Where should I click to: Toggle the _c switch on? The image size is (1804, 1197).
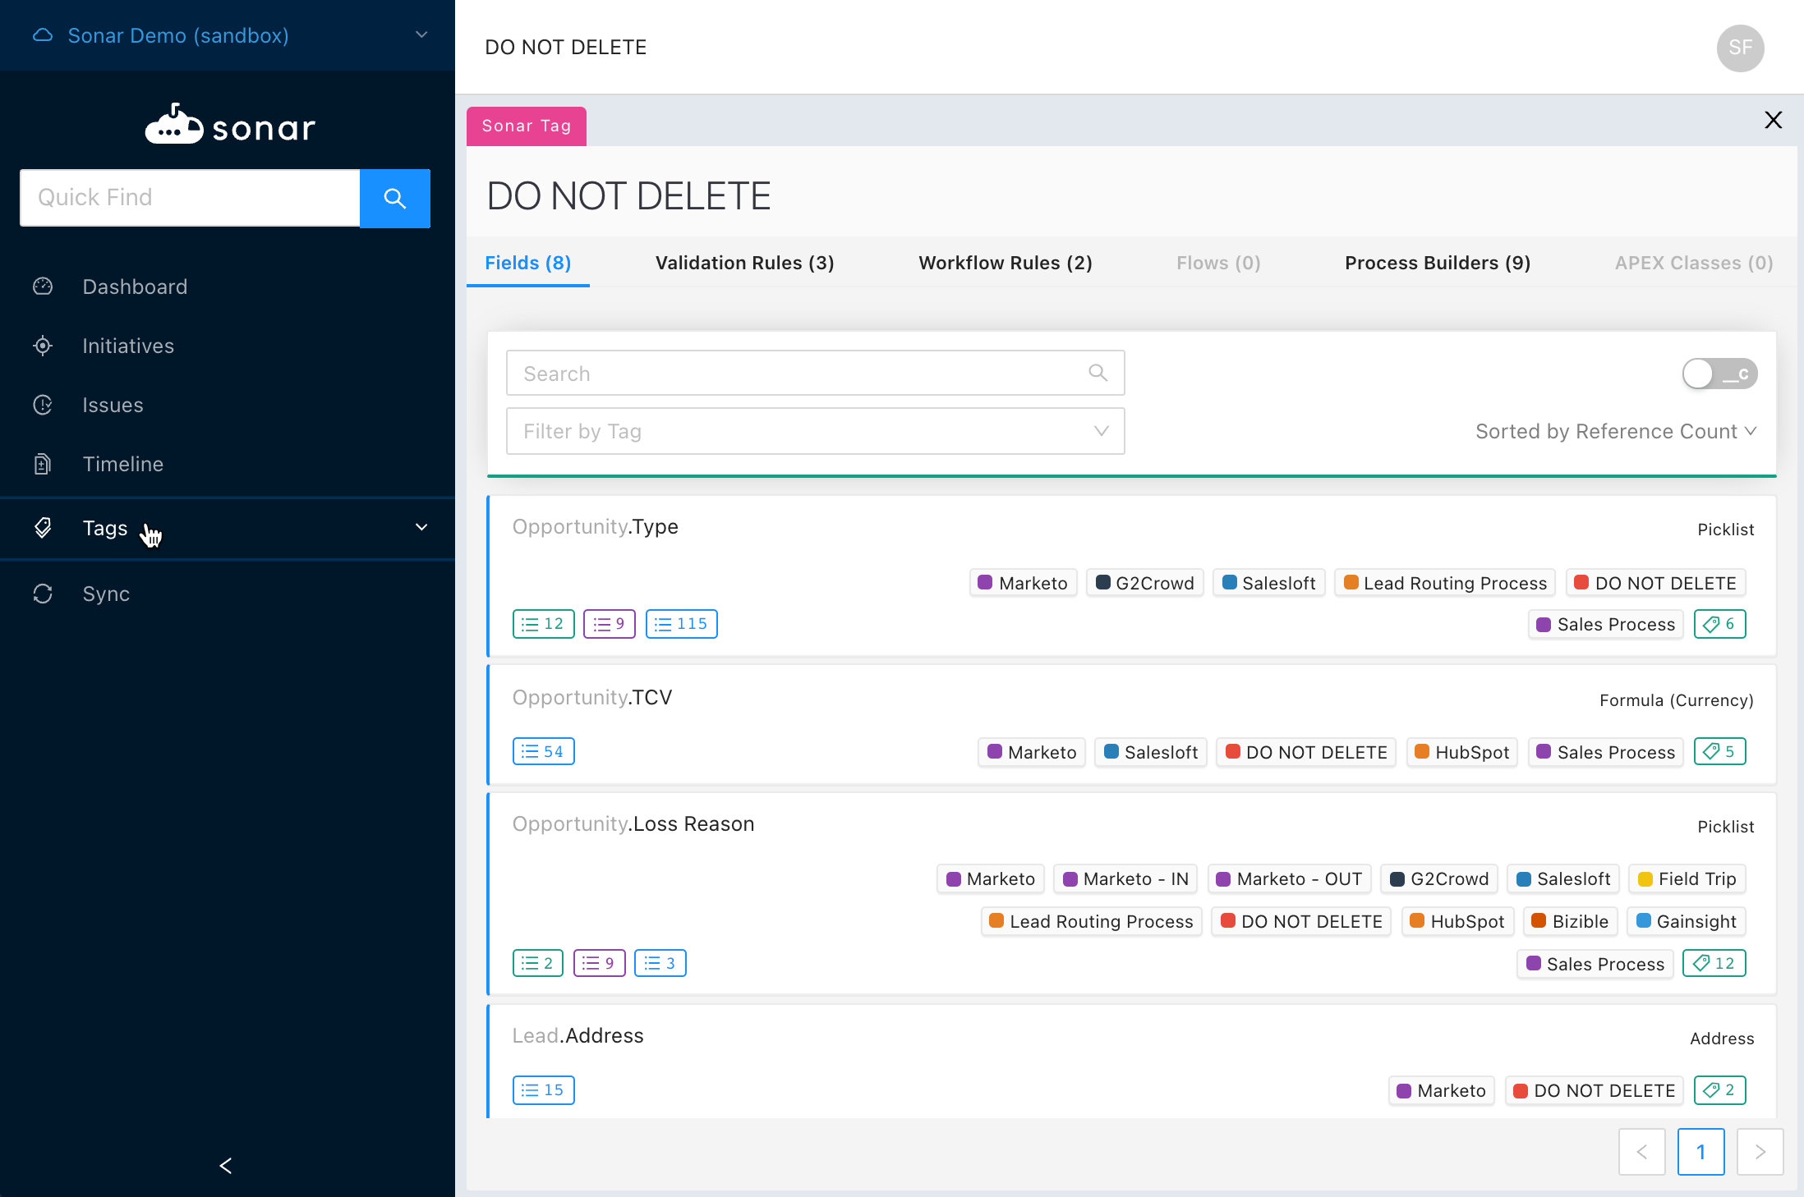point(1719,374)
